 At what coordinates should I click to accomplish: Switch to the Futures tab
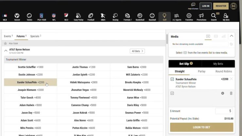22,36
